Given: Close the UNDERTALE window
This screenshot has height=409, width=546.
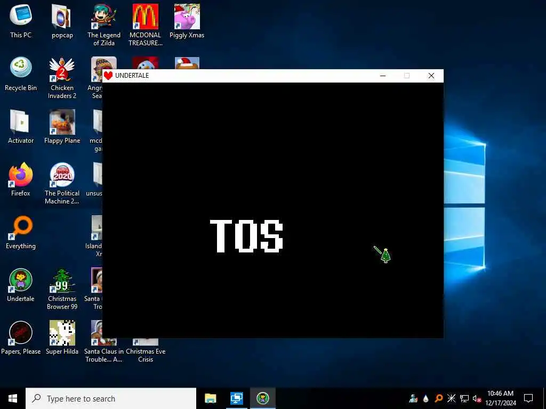Looking at the screenshot, I should pos(431,76).
